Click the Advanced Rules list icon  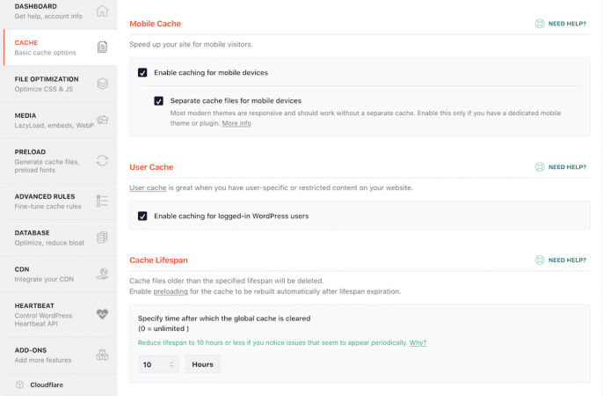coord(102,202)
